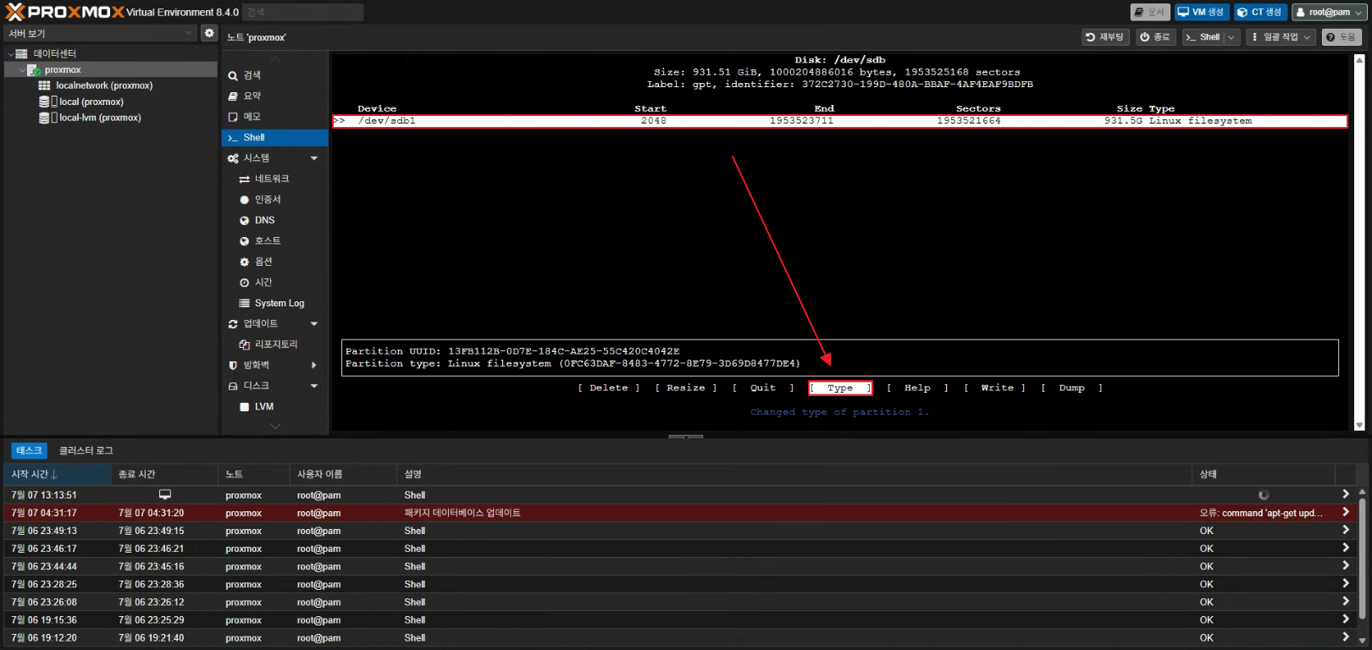1372x650 pixels.
Task: Open 리포지토리 repositories page
Action: [x=274, y=344]
